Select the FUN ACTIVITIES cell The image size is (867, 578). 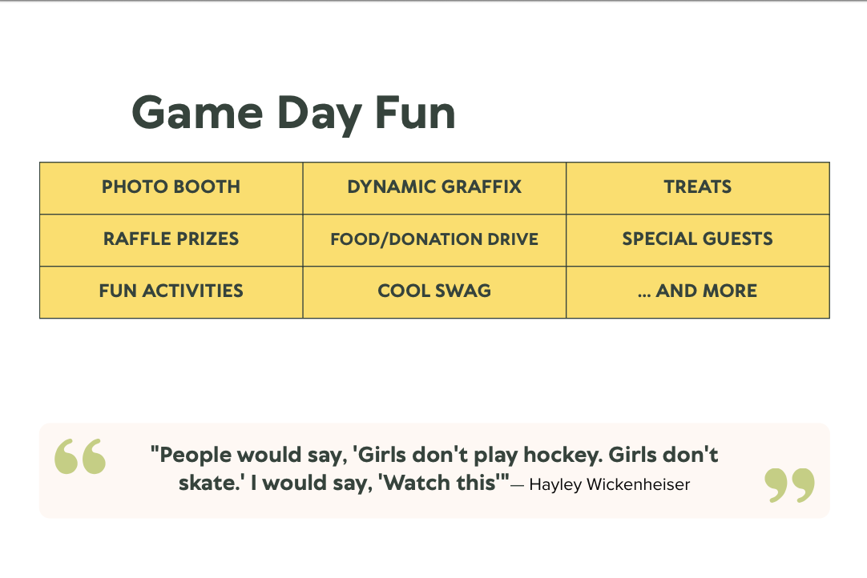[171, 291]
